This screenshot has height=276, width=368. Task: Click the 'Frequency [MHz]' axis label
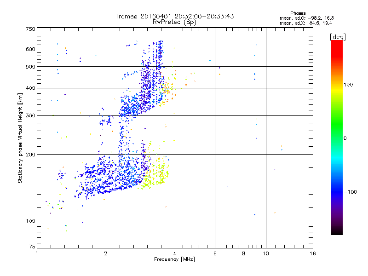point(174,259)
